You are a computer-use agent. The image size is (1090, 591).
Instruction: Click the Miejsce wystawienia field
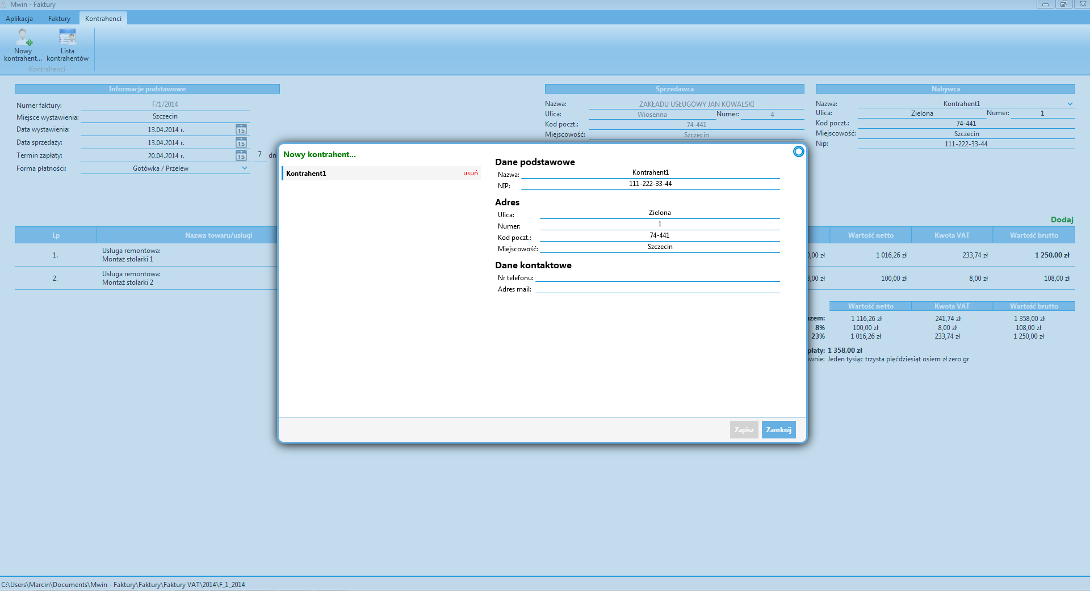[x=165, y=117]
